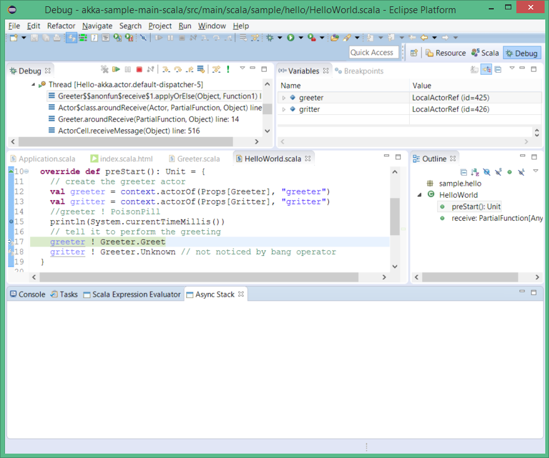Screen dimensions: 549x458
Task: Switch to the Greeter.scala editor tab
Action: (198, 159)
